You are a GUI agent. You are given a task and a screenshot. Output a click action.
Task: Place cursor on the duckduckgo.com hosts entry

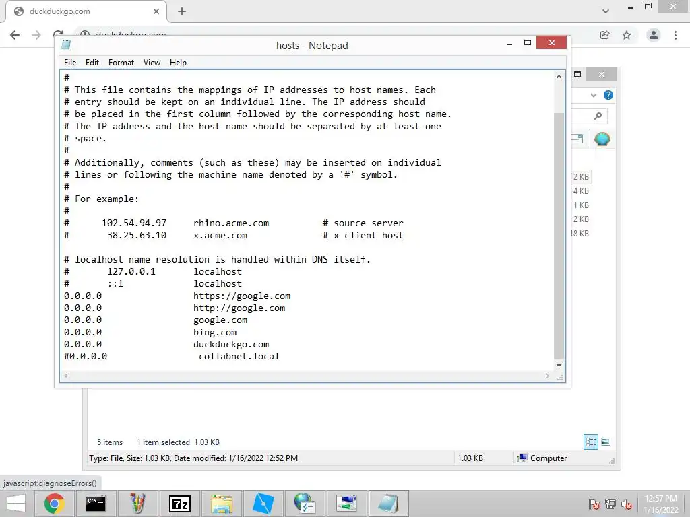tap(166, 344)
